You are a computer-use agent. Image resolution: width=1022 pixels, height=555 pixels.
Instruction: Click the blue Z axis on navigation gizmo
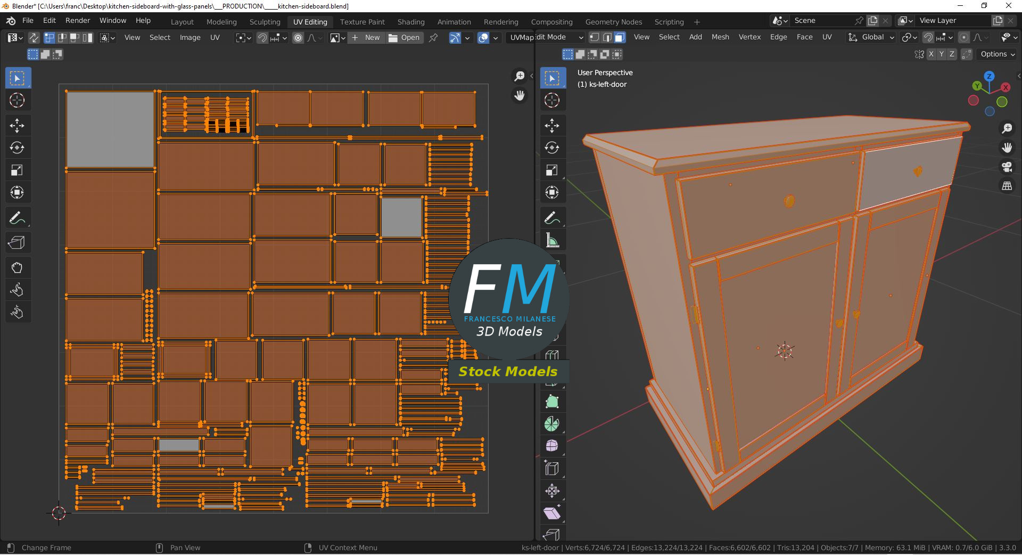[989, 76]
